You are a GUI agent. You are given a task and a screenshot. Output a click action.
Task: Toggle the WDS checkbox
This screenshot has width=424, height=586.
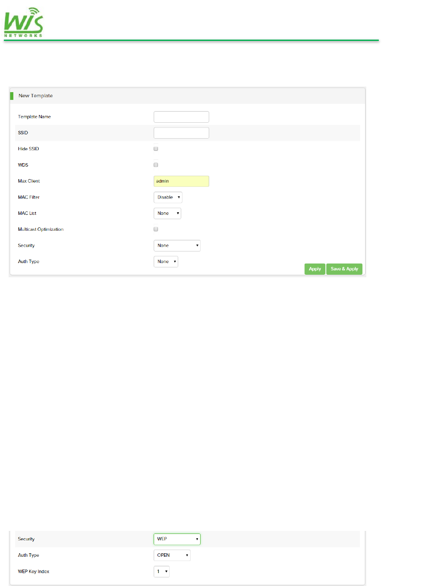tap(156, 165)
